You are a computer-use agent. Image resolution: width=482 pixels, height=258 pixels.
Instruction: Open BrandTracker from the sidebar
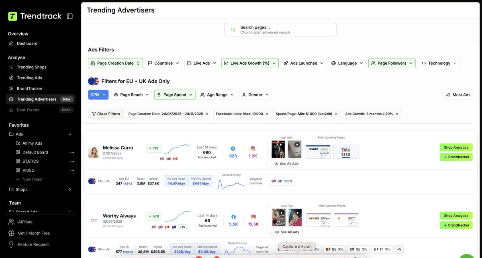pos(29,88)
